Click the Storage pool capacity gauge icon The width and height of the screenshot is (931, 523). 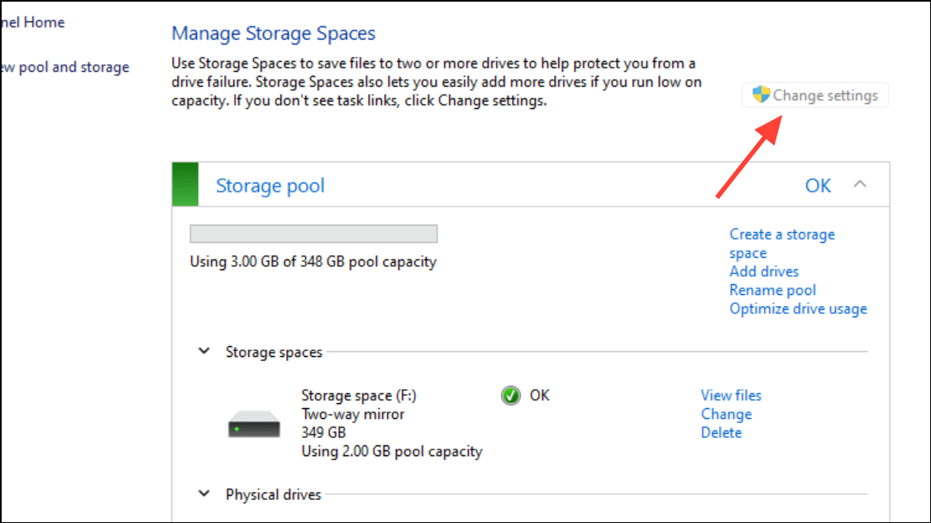(x=313, y=233)
